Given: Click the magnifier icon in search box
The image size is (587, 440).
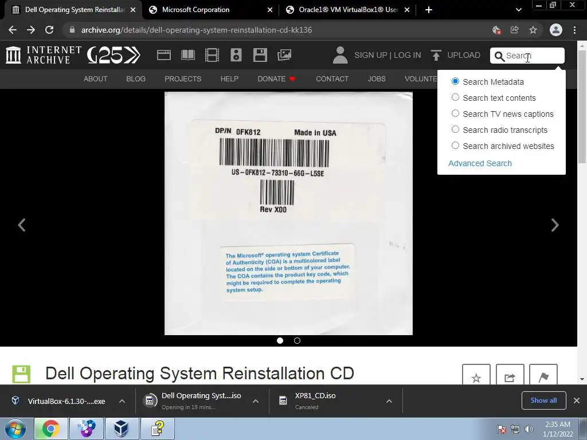Looking at the screenshot, I should pos(499,56).
